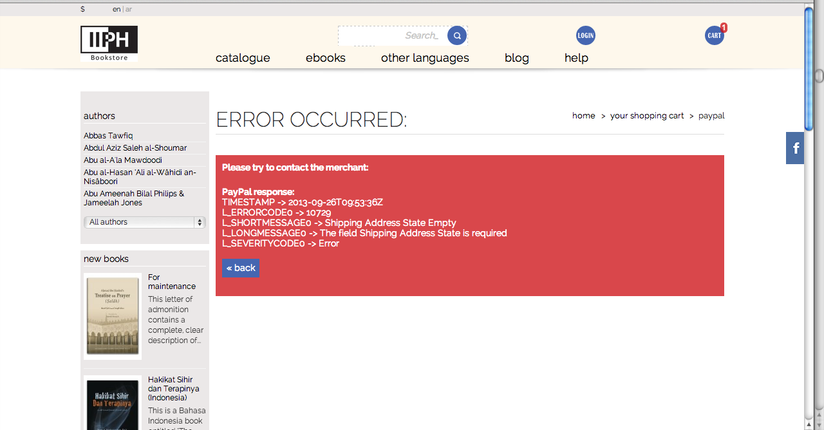824x430 pixels.
Task: Open the Facebook side tab
Action: click(x=795, y=148)
